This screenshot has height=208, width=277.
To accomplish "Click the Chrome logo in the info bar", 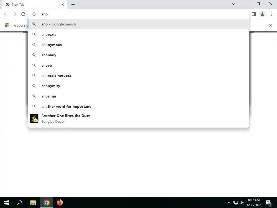I will click(x=7, y=25).
